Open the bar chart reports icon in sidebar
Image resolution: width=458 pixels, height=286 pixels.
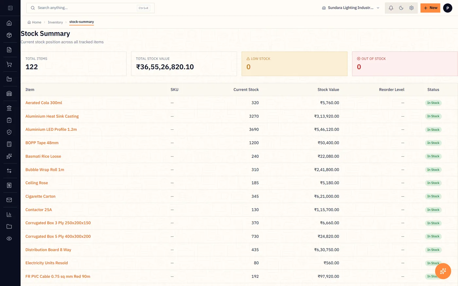pyautogui.click(x=9, y=214)
